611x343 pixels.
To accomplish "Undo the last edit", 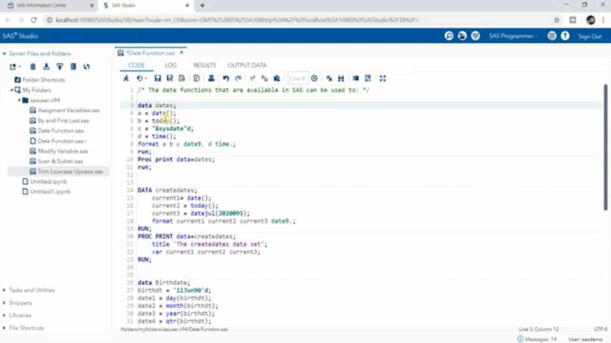I will (x=226, y=78).
